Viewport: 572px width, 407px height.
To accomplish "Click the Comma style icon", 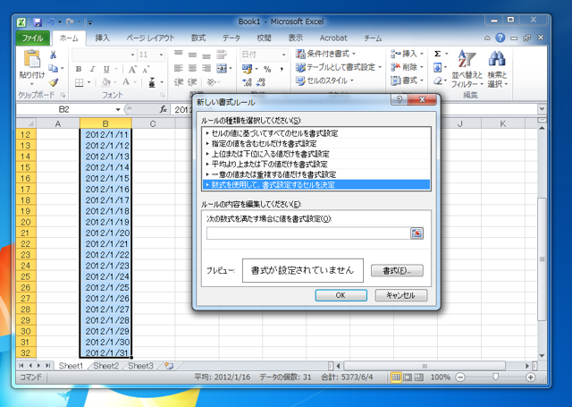I will [282, 69].
